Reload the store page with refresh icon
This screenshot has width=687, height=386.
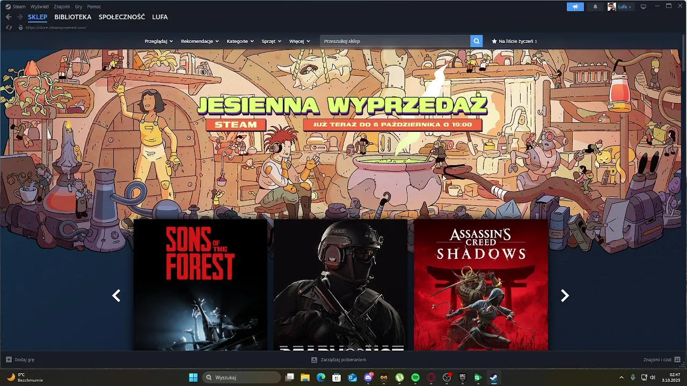(9, 27)
